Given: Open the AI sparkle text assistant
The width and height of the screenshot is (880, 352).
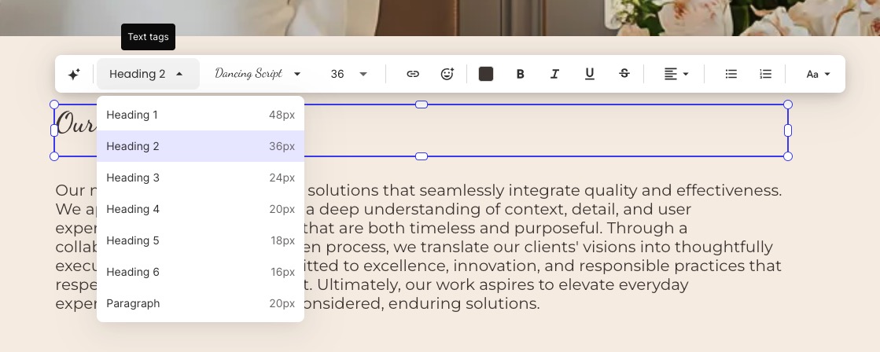Looking at the screenshot, I should [74, 74].
